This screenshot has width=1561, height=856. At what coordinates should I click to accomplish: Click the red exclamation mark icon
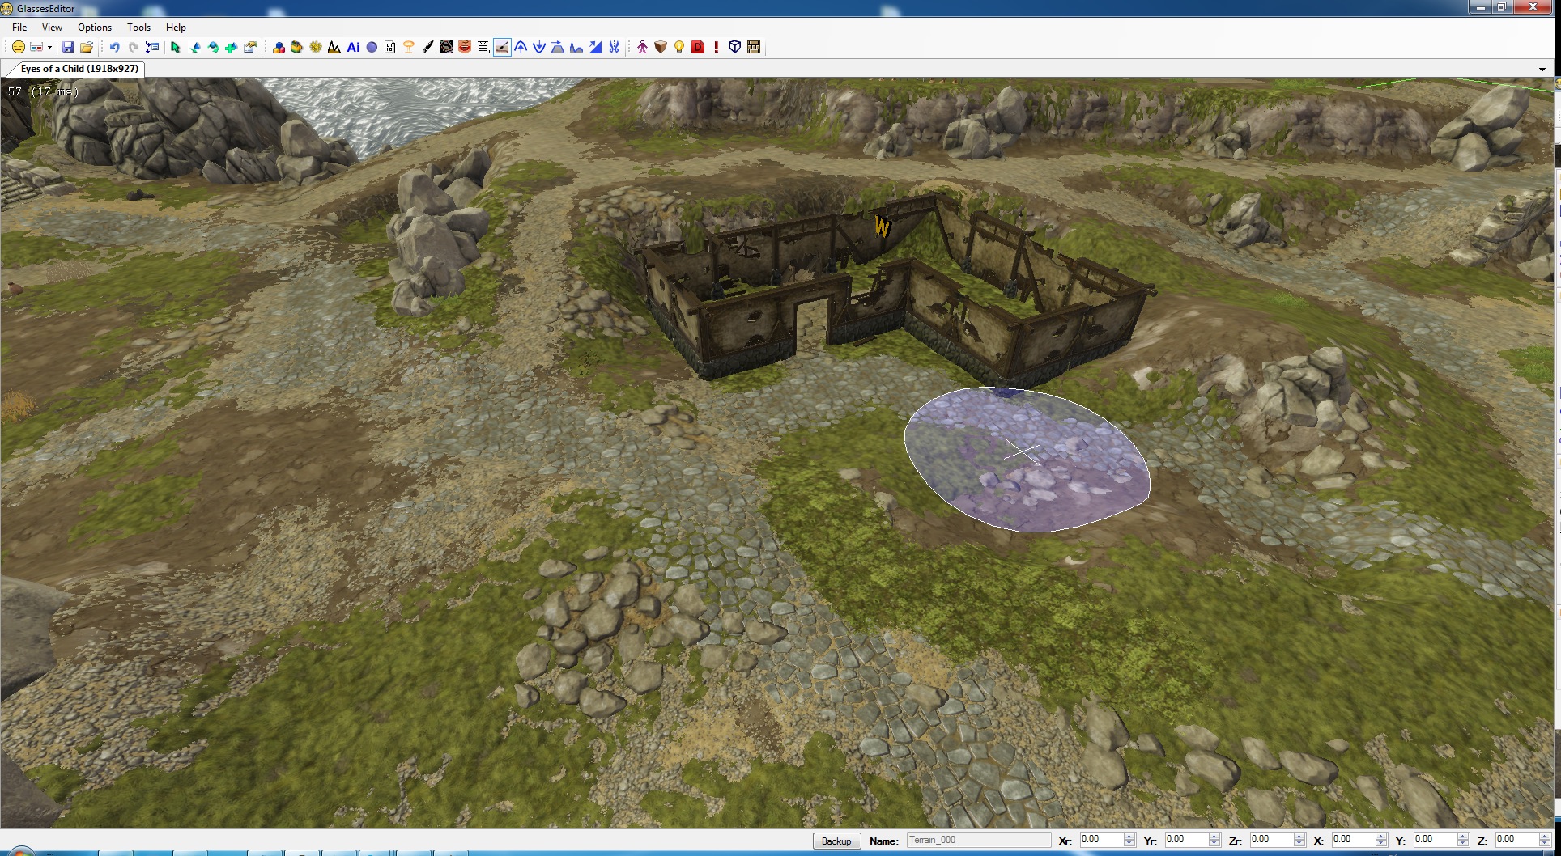coord(717,48)
